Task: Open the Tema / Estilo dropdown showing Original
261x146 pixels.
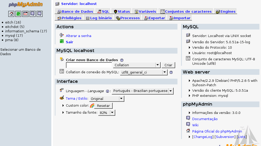Action: coord(107,99)
